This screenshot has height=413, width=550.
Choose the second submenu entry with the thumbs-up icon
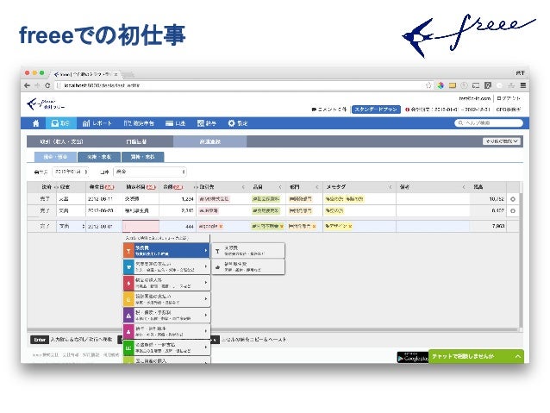point(248,267)
